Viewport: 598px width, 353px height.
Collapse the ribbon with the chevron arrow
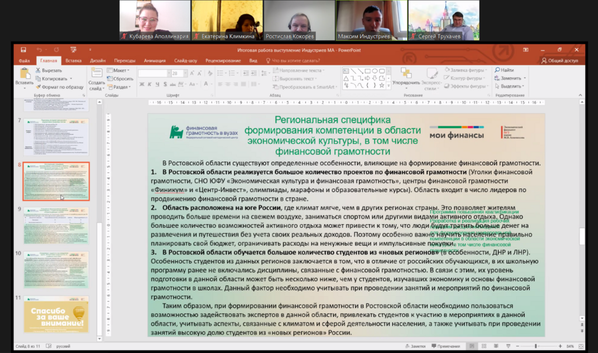click(580, 95)
